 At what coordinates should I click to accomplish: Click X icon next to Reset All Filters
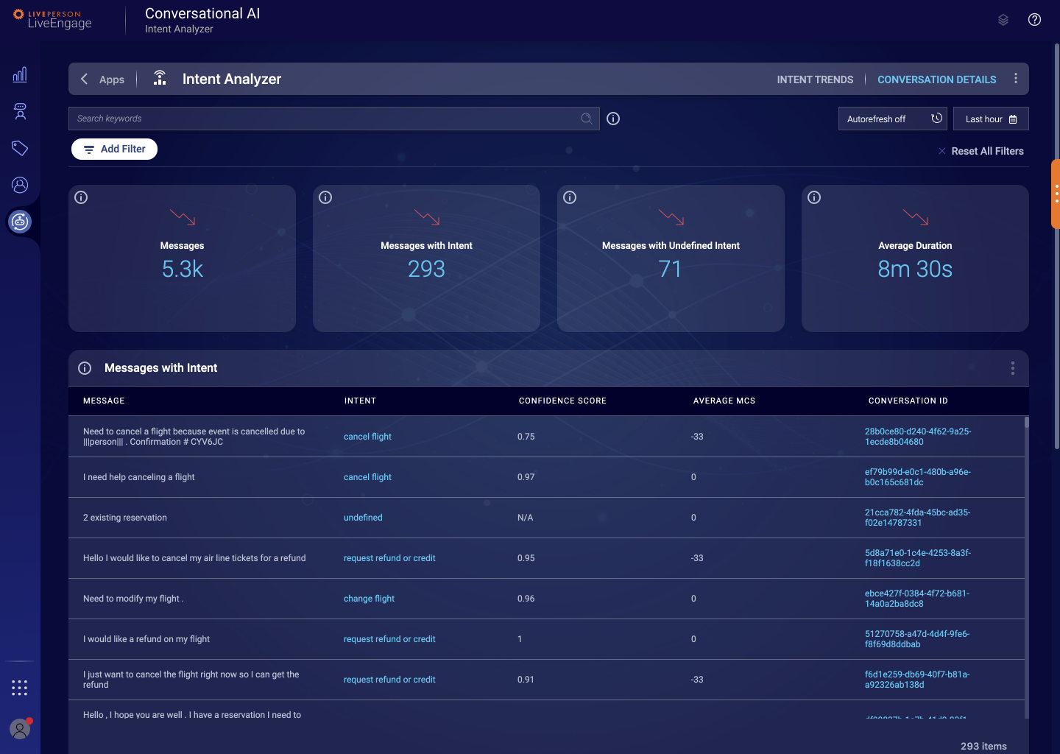point(941,151)
